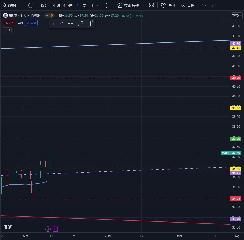
Task: Click the earnings E marker icon
Action: tap(55, 229)
